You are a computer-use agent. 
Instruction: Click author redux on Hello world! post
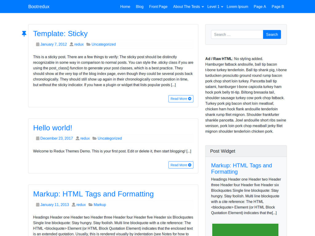pos(85,138)
